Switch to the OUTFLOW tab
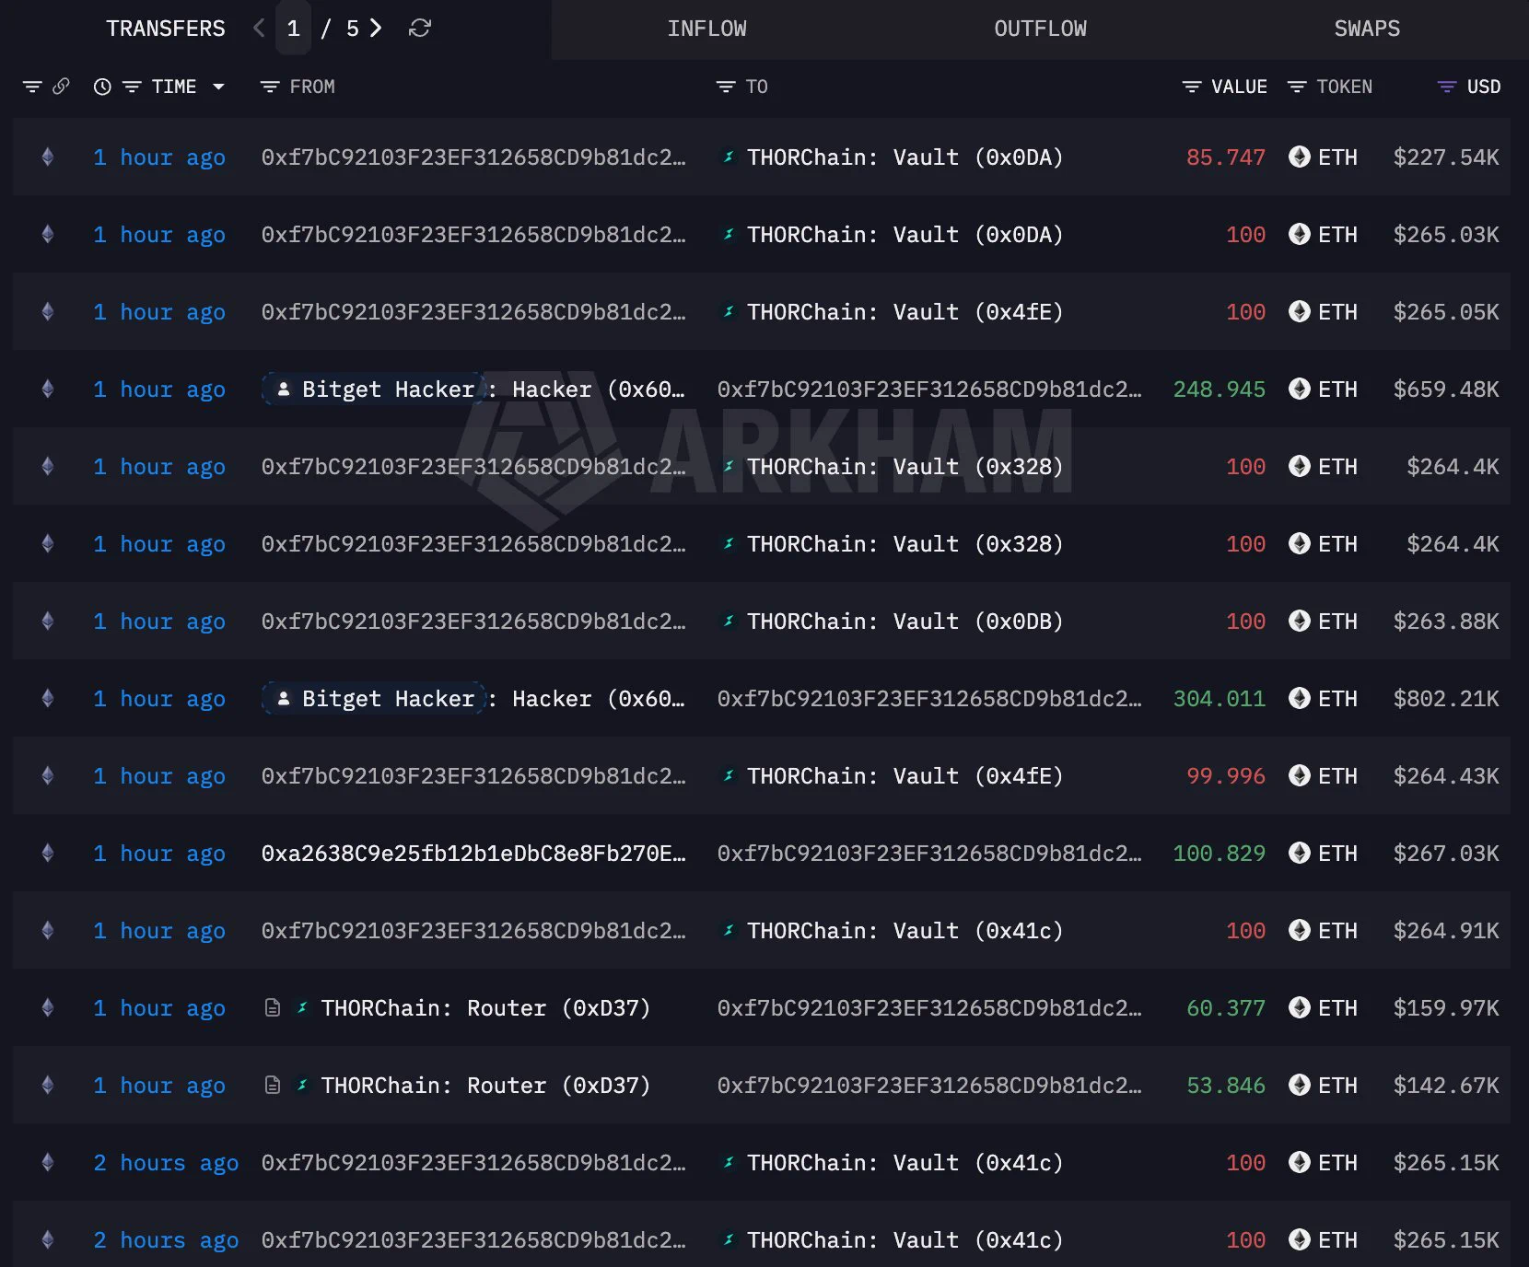The height and width of the screenshot is (1267, 1529). pyautogui.click(x=1041, y=29)
